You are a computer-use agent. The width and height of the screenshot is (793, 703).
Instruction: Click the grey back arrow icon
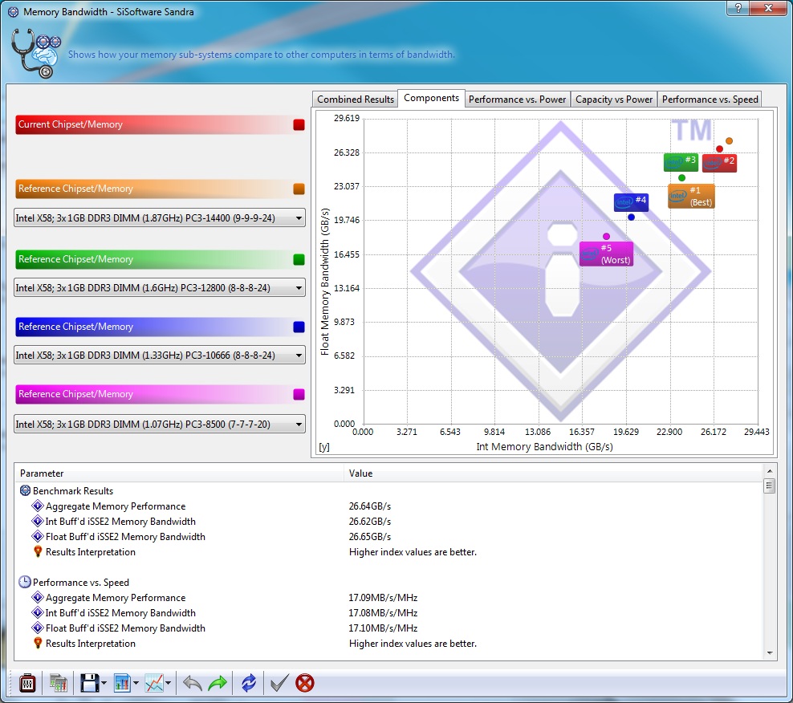(x=192, y=683)
